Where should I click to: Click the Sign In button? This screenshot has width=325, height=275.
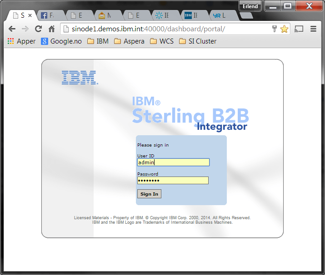[x=149, y=194]
